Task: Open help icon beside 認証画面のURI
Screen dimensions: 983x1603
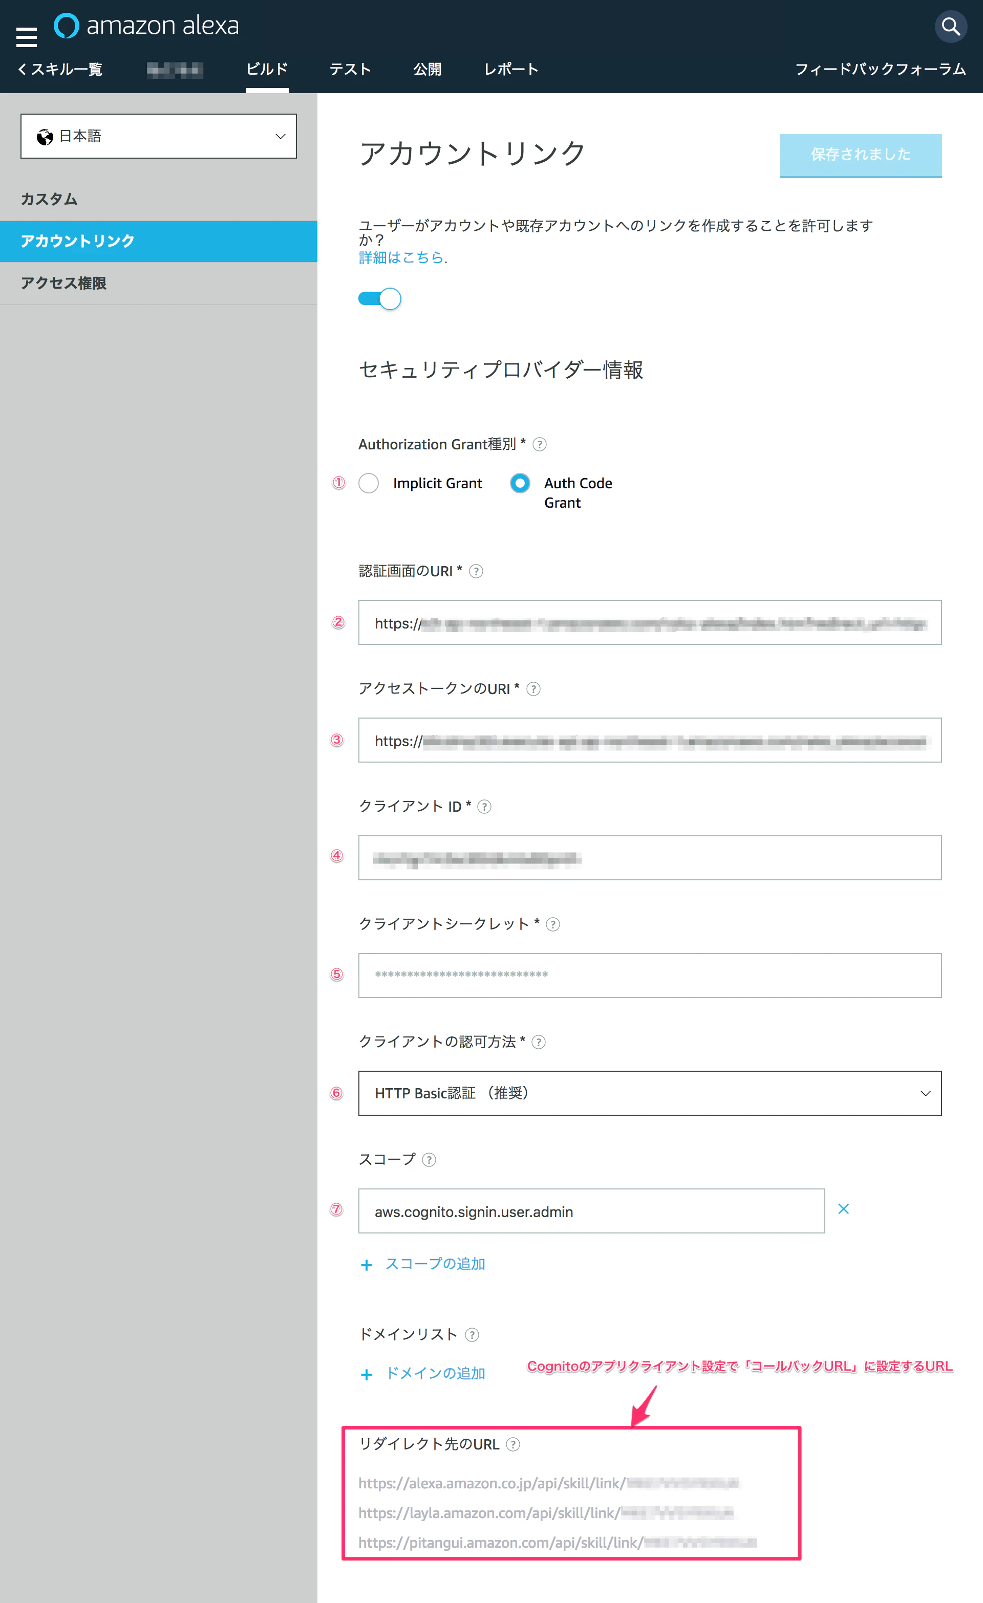Action: 476,571
